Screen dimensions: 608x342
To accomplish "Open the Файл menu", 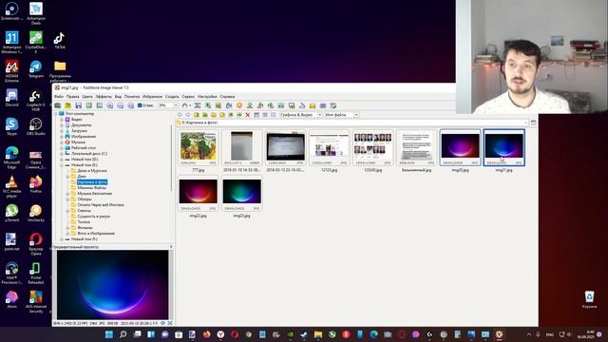I will click(59, 97).
